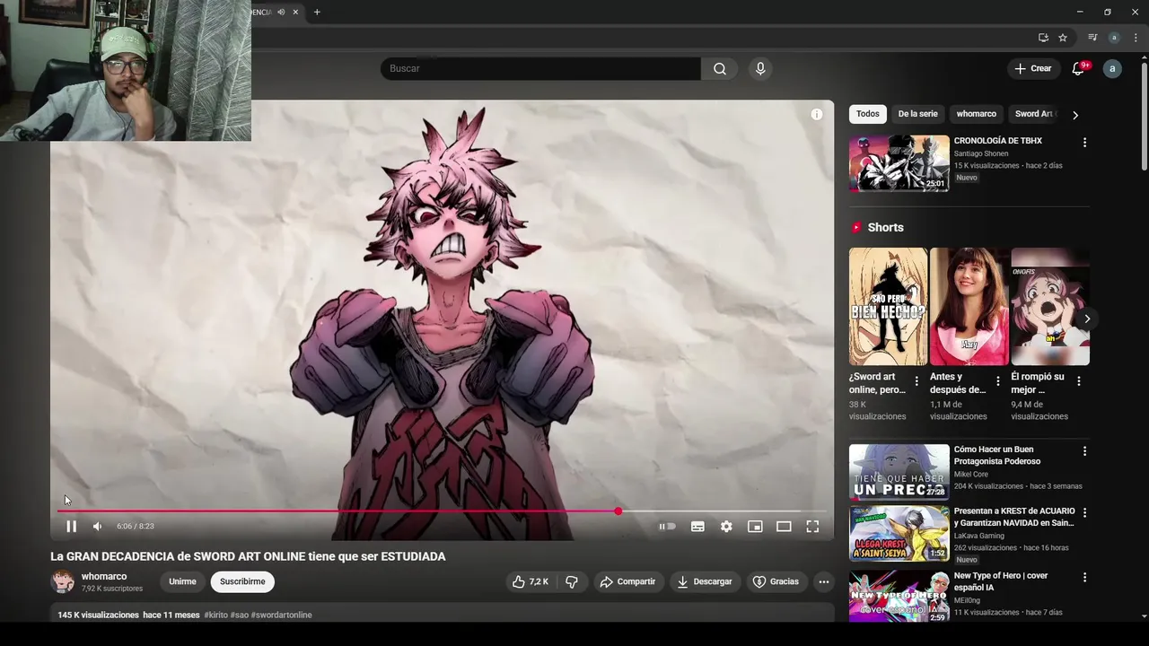
Task: Click the #swordartonline hashtag
Action: (281, 615)
